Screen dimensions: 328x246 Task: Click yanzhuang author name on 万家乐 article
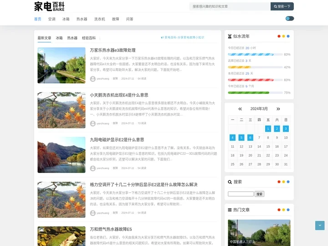coord(102,79)
